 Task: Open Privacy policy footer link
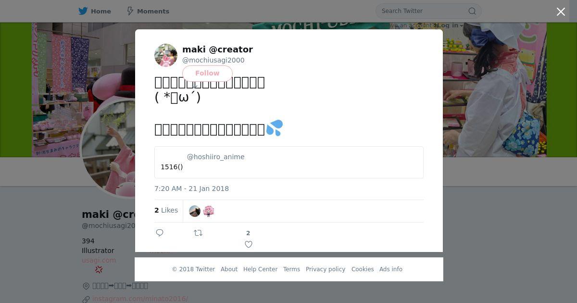[326, 269]
